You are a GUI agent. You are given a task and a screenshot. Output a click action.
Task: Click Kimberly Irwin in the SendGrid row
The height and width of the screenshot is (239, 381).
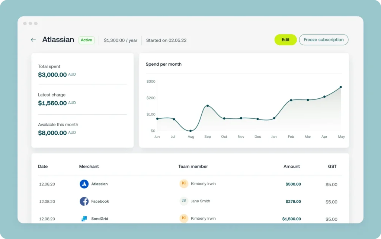pos(203,218)
